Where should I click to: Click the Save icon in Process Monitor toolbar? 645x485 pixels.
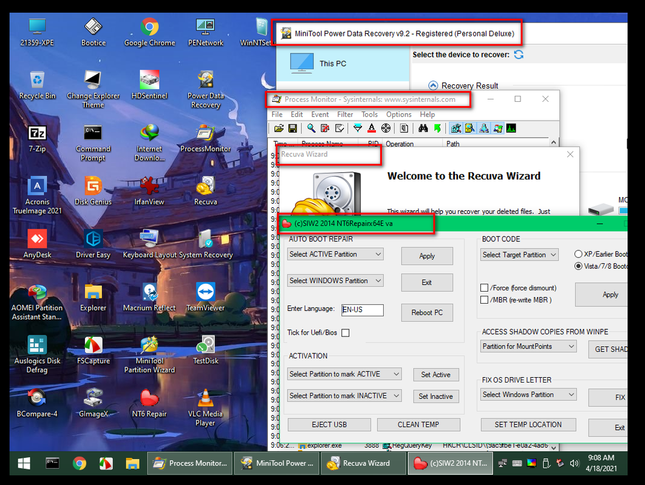tap(293, 129)
